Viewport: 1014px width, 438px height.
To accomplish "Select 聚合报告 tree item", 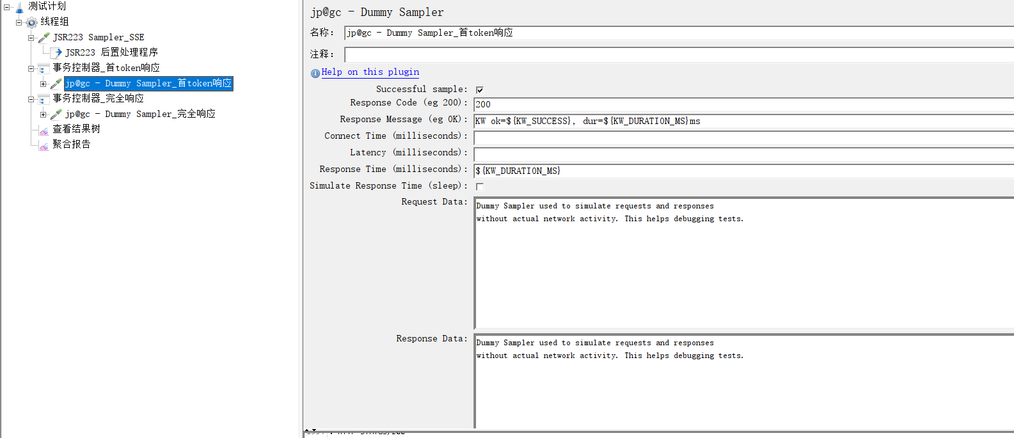I will tap(71, 145).
